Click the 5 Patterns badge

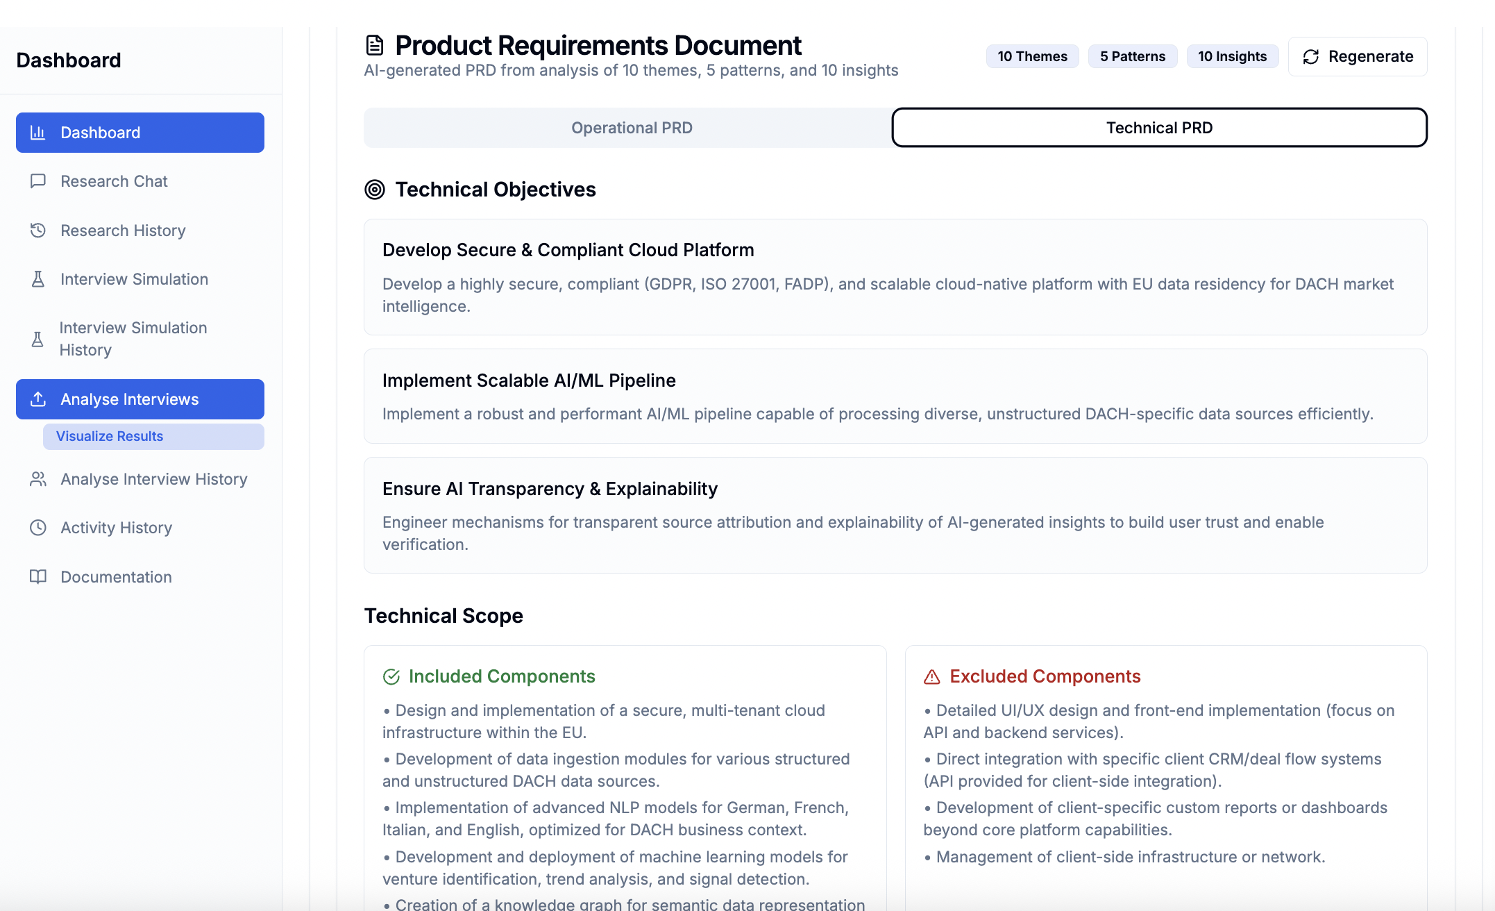pos(1132,56)
